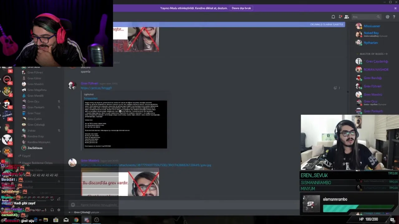The height and width of the screenshot is (224, 399).
Task: Dismiss the purple Yayıncı Modu banner
Action: click(x=396, y=8)
